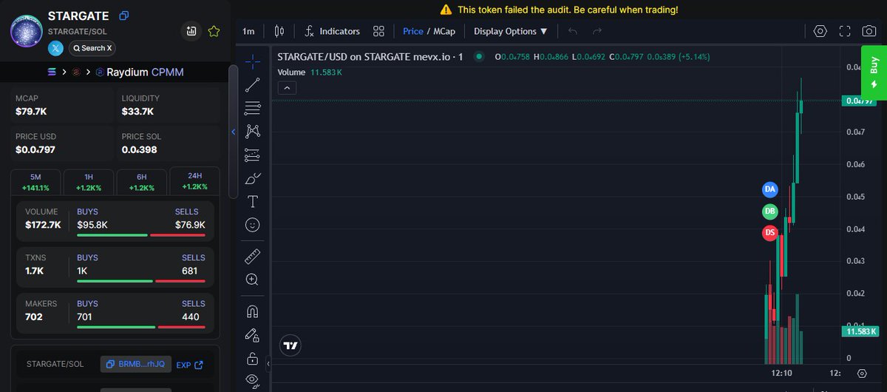Open the Indicators menu

332,31
